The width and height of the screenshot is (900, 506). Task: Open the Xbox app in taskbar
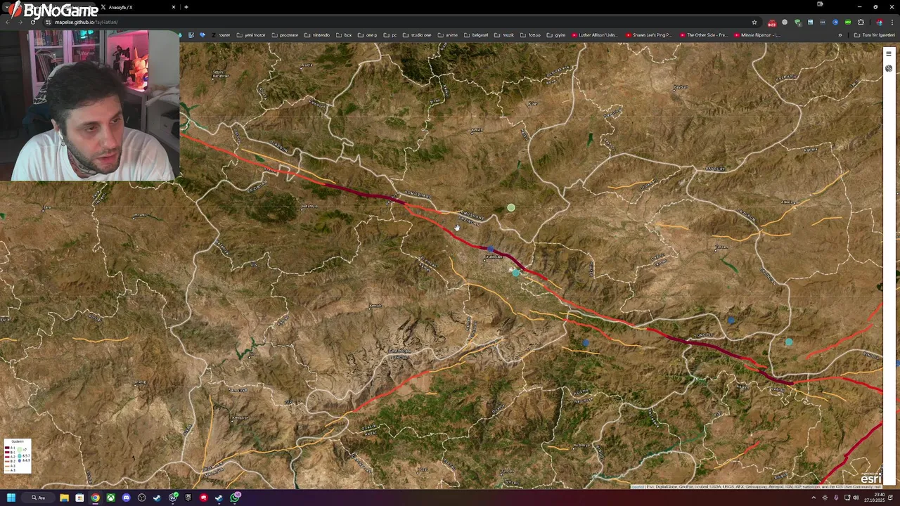(x=110, y=498)
